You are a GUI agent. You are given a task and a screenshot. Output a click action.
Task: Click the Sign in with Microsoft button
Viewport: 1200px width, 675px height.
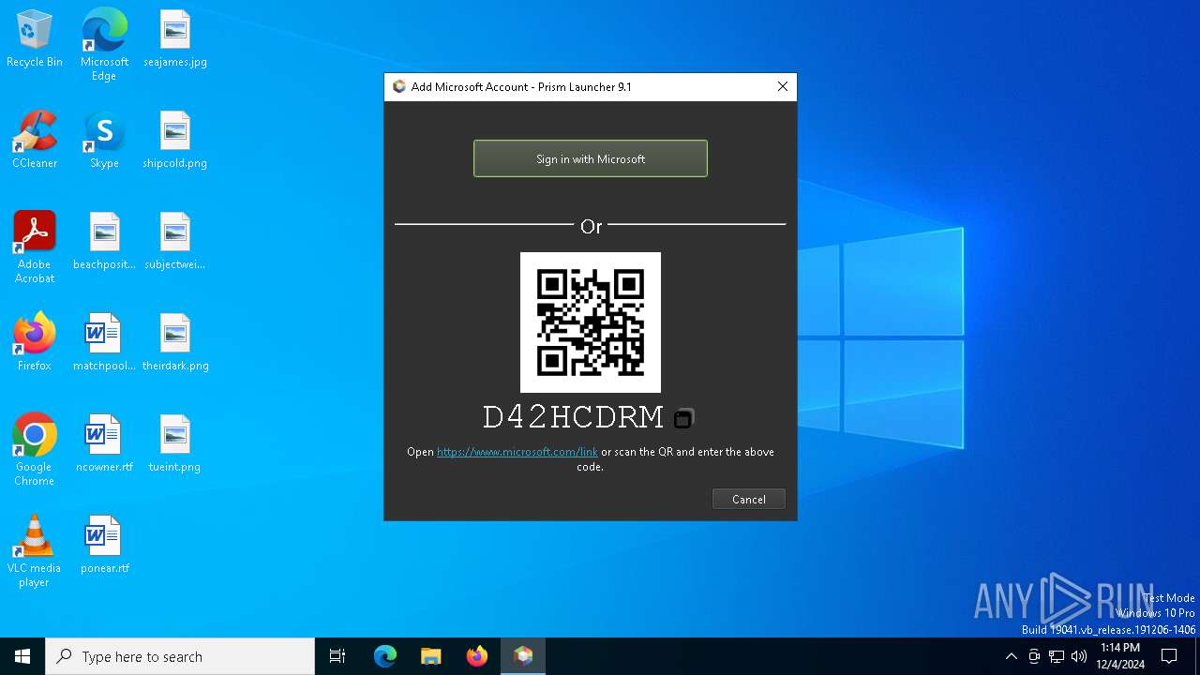[x=591, y=158]
